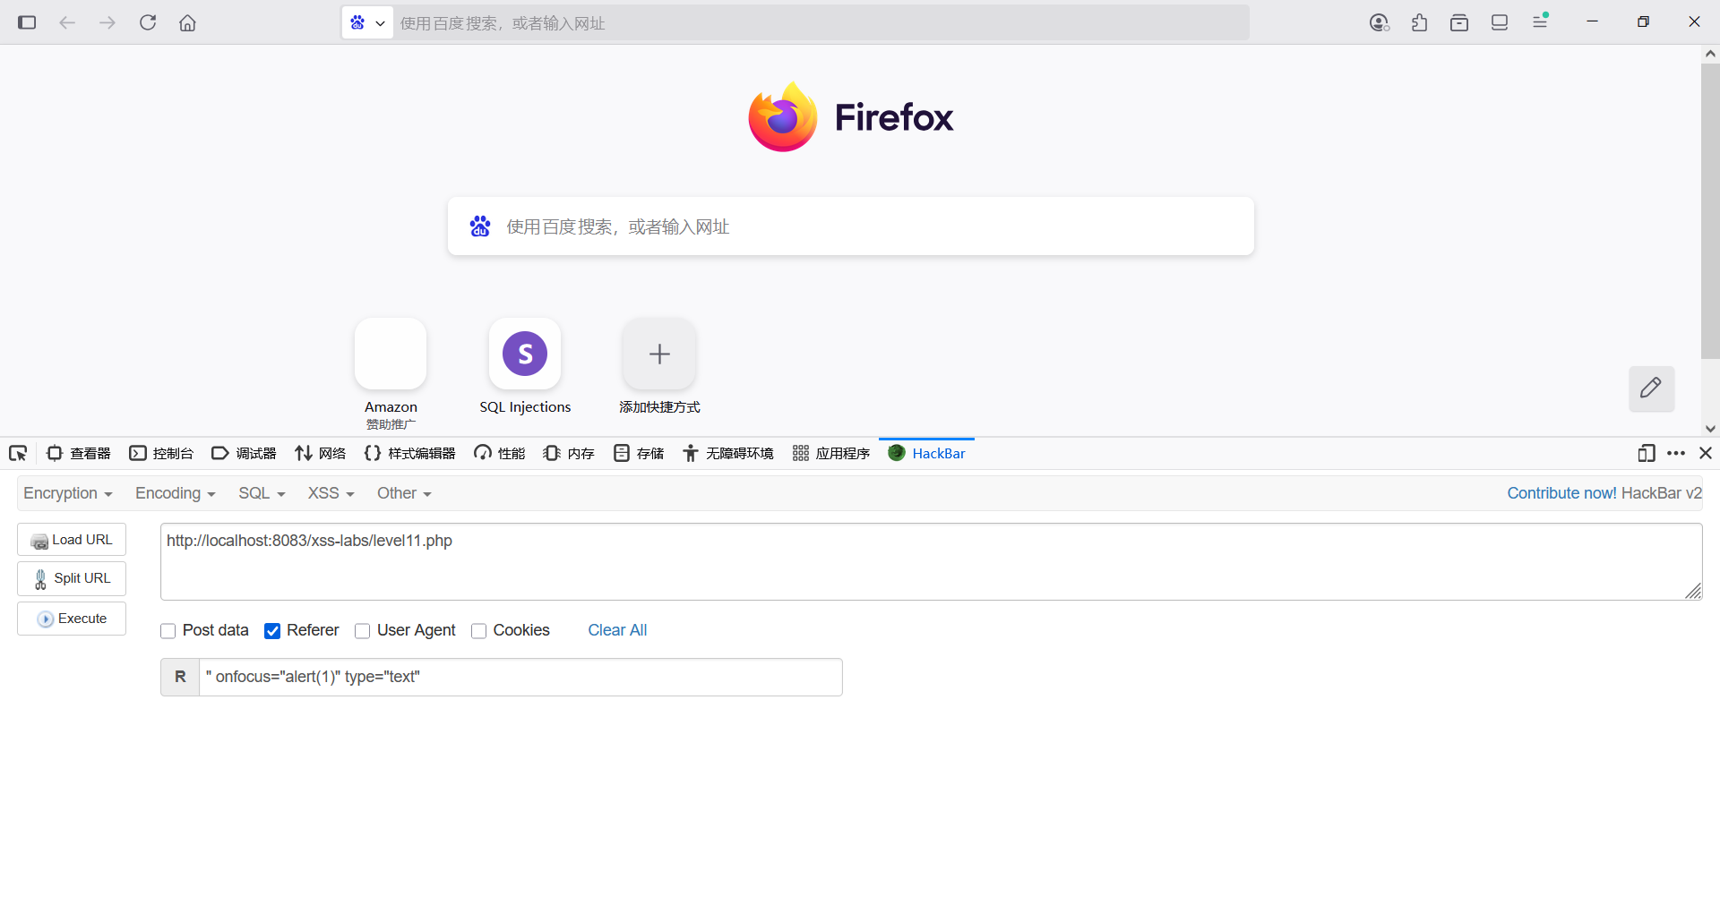The image size is (1720, 922).
Task: Expand the Other menu in HackBar
Action: pyautogui.click(x=404, y=493)
